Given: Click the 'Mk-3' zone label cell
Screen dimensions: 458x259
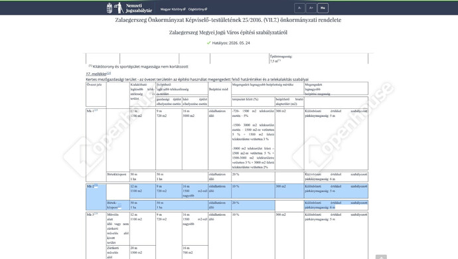Looking at the screenshot, I should [x=96, y=236].
